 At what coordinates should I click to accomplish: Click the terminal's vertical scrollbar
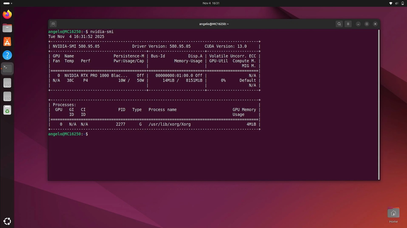pyautogui.click(x=379, y=105)
